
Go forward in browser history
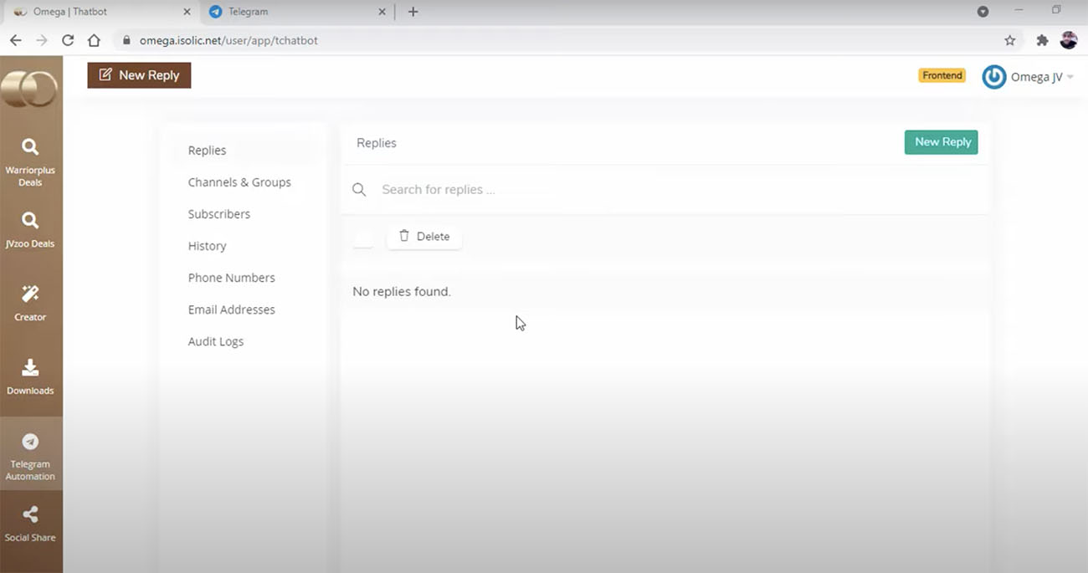point(42,40)
